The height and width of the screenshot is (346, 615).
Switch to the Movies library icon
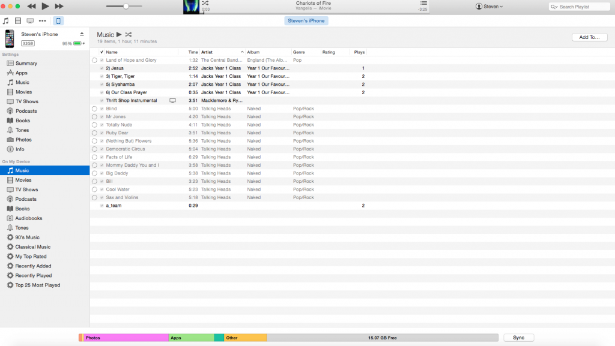click(x=18, y=21)
